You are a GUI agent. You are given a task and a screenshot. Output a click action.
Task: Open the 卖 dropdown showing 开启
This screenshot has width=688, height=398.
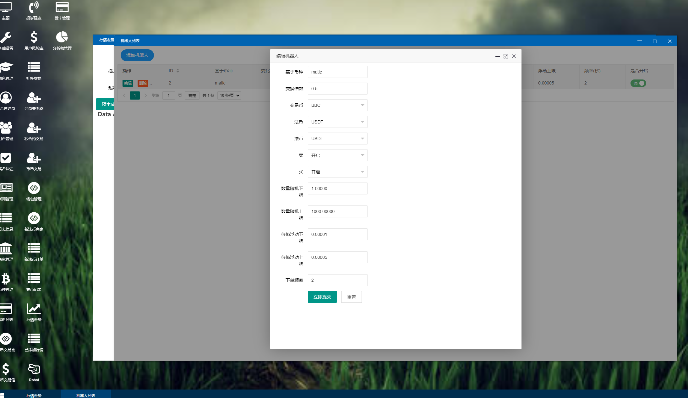click(x=337, y=155)
